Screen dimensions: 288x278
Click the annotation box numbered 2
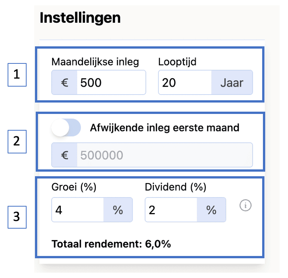coord(16,141)
